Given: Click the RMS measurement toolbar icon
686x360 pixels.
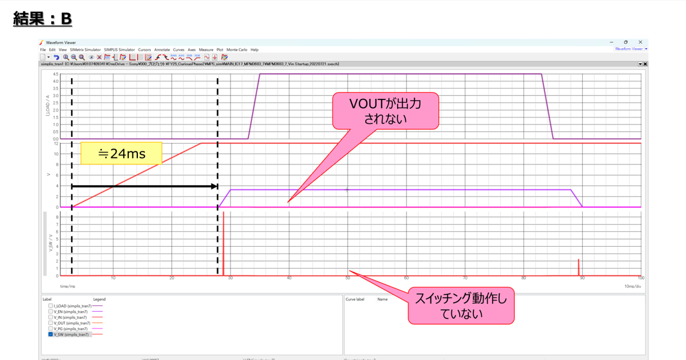Looking at the screenshot, I should click(x=173, y=58).
